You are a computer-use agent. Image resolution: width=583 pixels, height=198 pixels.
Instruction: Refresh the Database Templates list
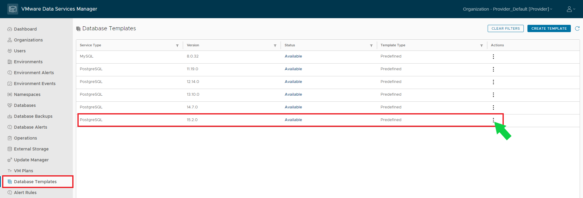coord(577,28)
